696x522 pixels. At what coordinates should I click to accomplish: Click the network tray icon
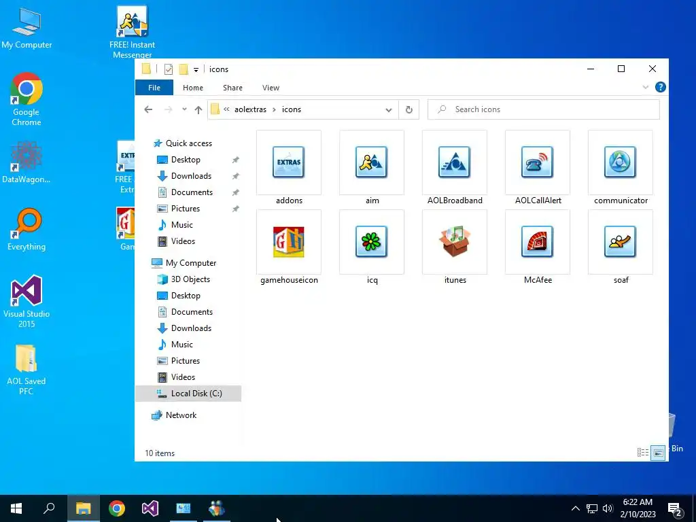tap(592, 508)
